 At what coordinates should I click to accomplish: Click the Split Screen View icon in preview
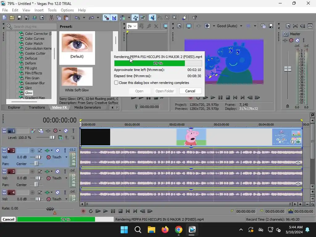(207, 26)
